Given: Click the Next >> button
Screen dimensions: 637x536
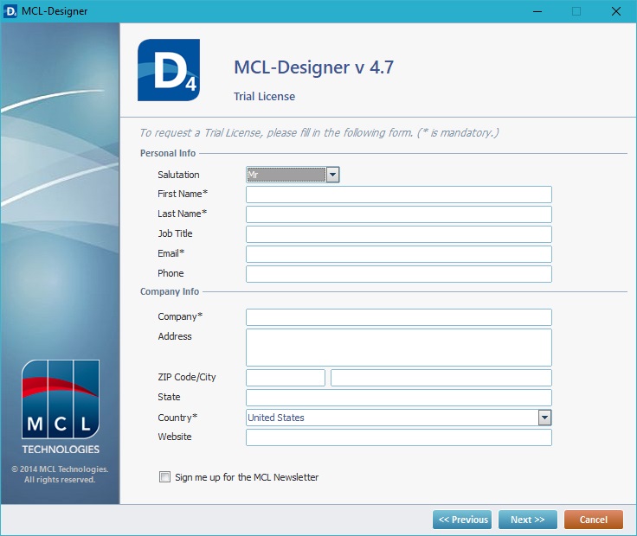Looking at the screenshot, I should [x=527, y=520].
